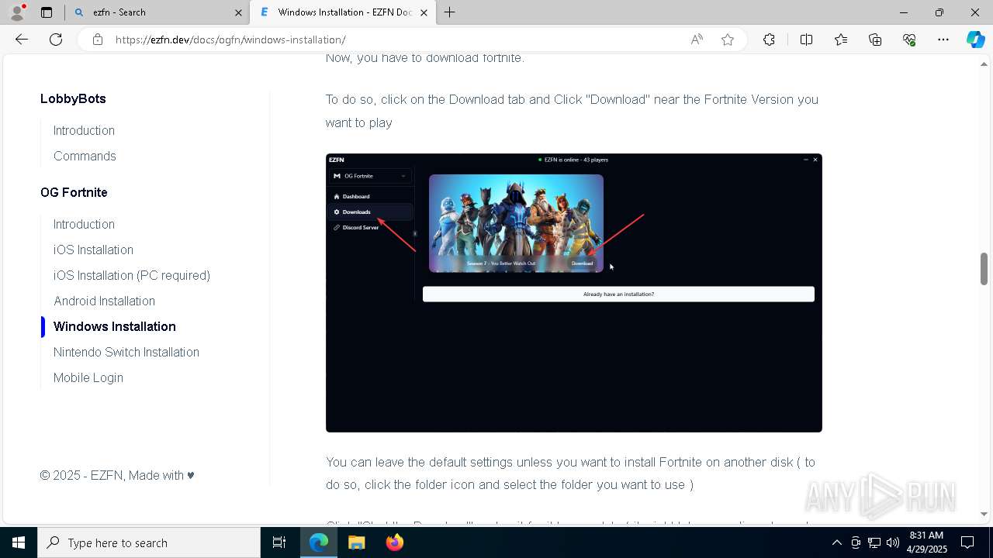Open the browser profile avatar
This screenshot has width=993, height=558.
[16, 12]
